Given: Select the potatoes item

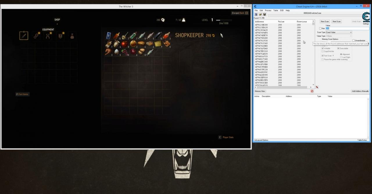Looking at the screenshot, I should click(x=142, y=52).
